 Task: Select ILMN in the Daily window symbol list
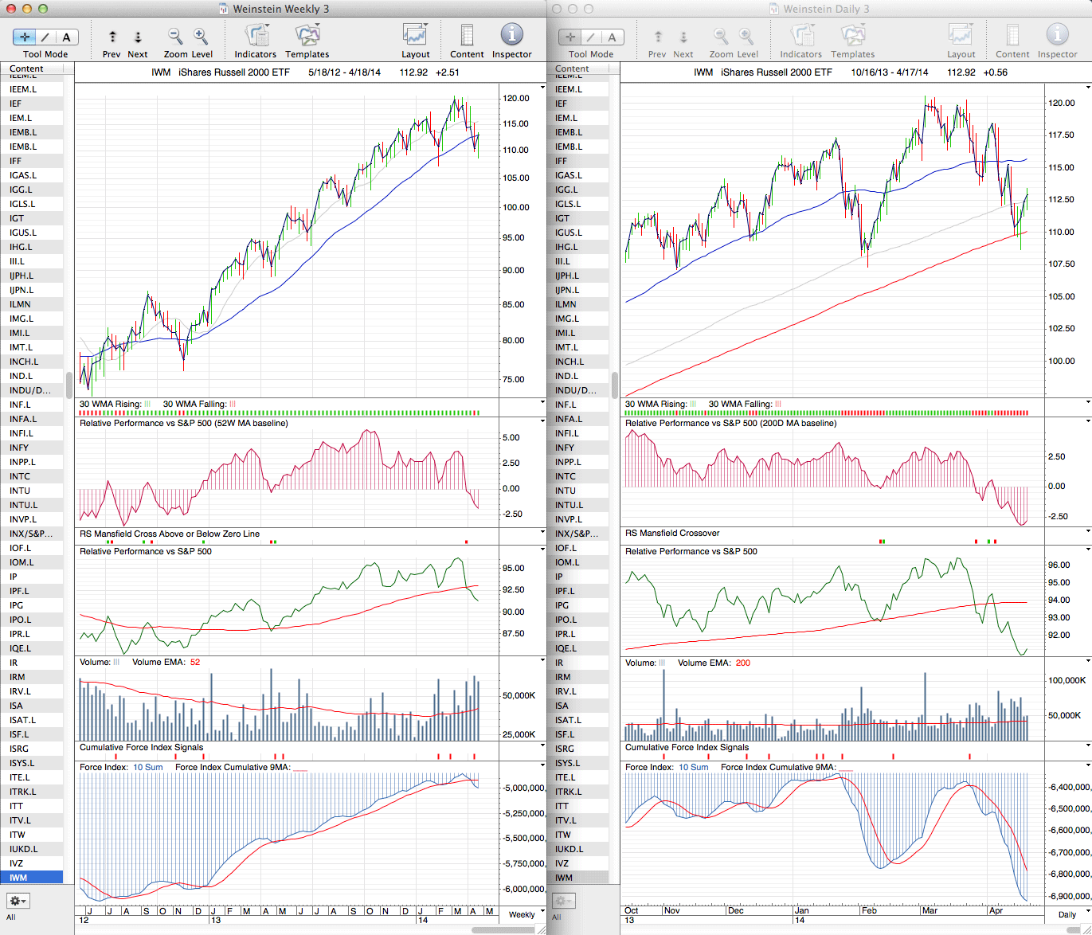[566, 304]
